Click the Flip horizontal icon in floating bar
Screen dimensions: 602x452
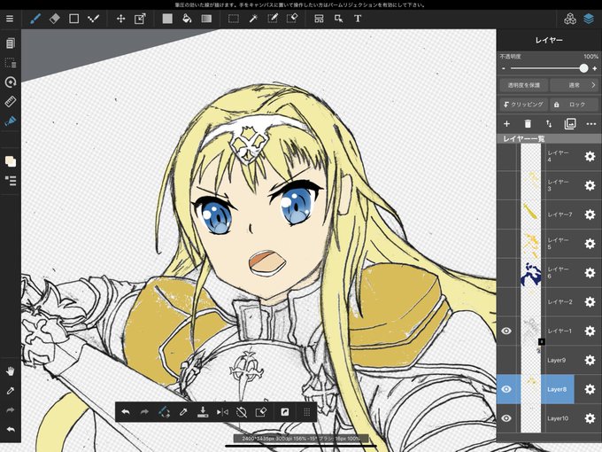point(222,412)
